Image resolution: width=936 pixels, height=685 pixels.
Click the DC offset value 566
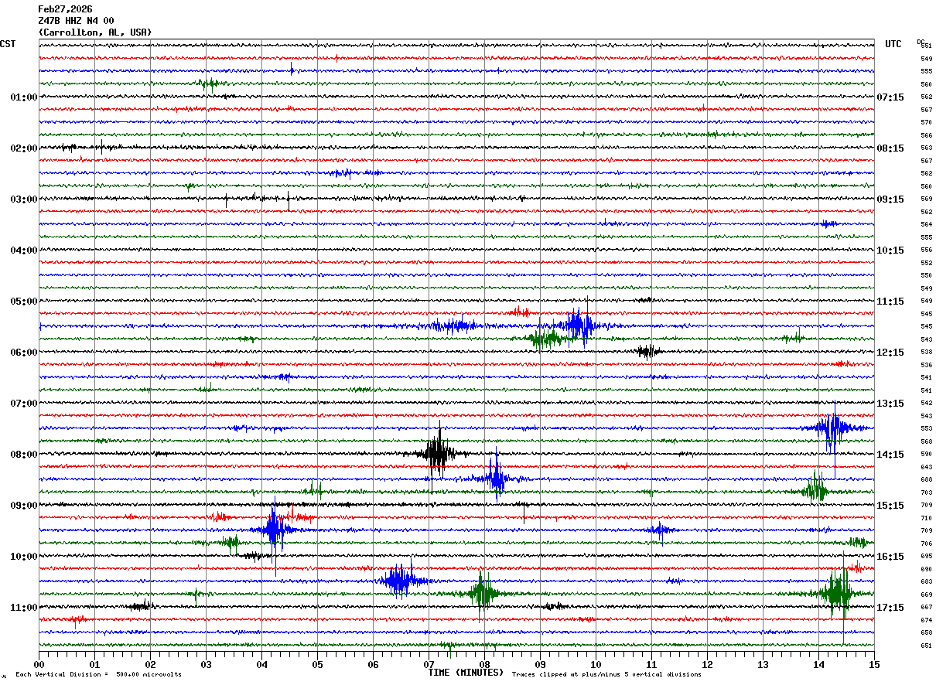[x=926, y=135]
